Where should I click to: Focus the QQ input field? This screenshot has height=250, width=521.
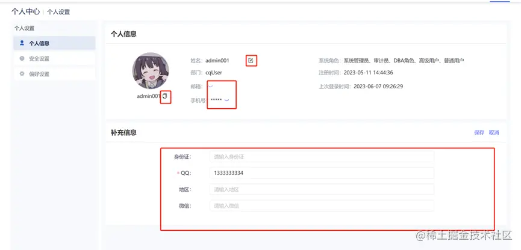point(322,173)
